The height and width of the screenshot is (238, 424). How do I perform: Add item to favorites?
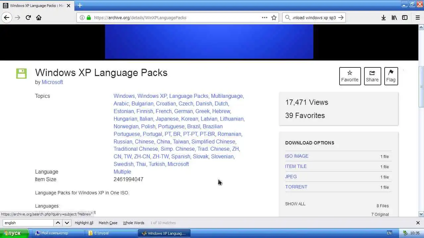click(x=350, y=76)
